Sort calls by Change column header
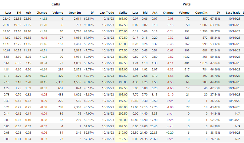The width and height of the screenshot is (244, 143). 42,13
